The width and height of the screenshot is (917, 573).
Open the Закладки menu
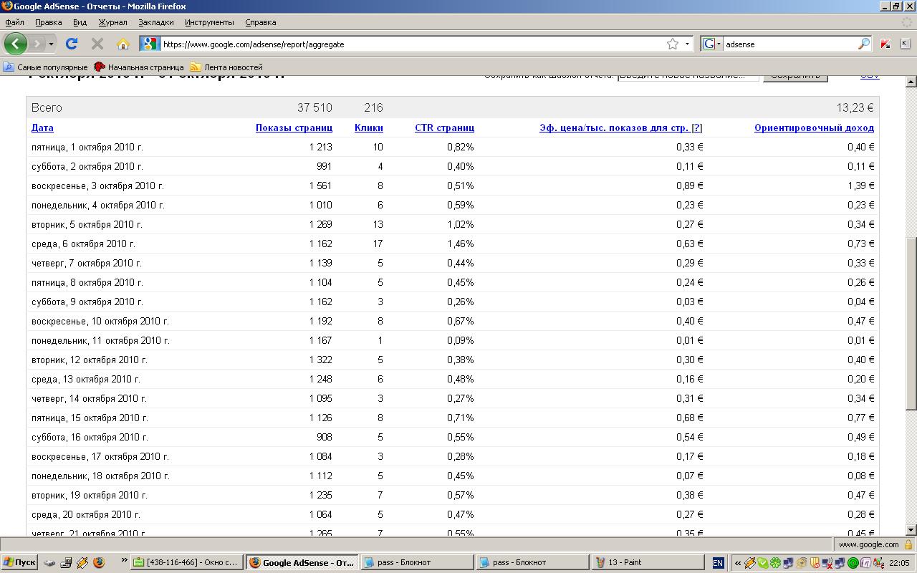tap(155, 22)
